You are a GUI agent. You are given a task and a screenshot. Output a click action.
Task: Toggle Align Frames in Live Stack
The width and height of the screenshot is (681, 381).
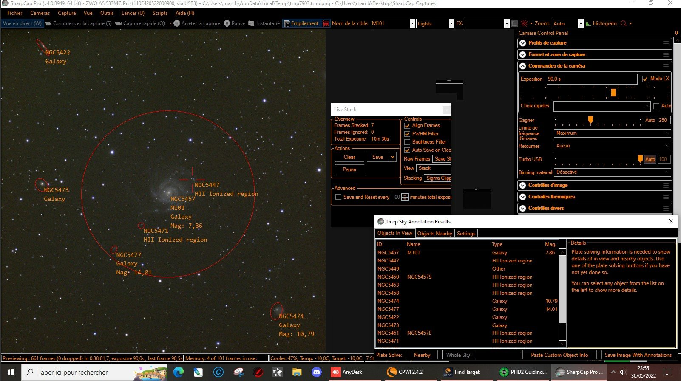[x=407, y=126]
